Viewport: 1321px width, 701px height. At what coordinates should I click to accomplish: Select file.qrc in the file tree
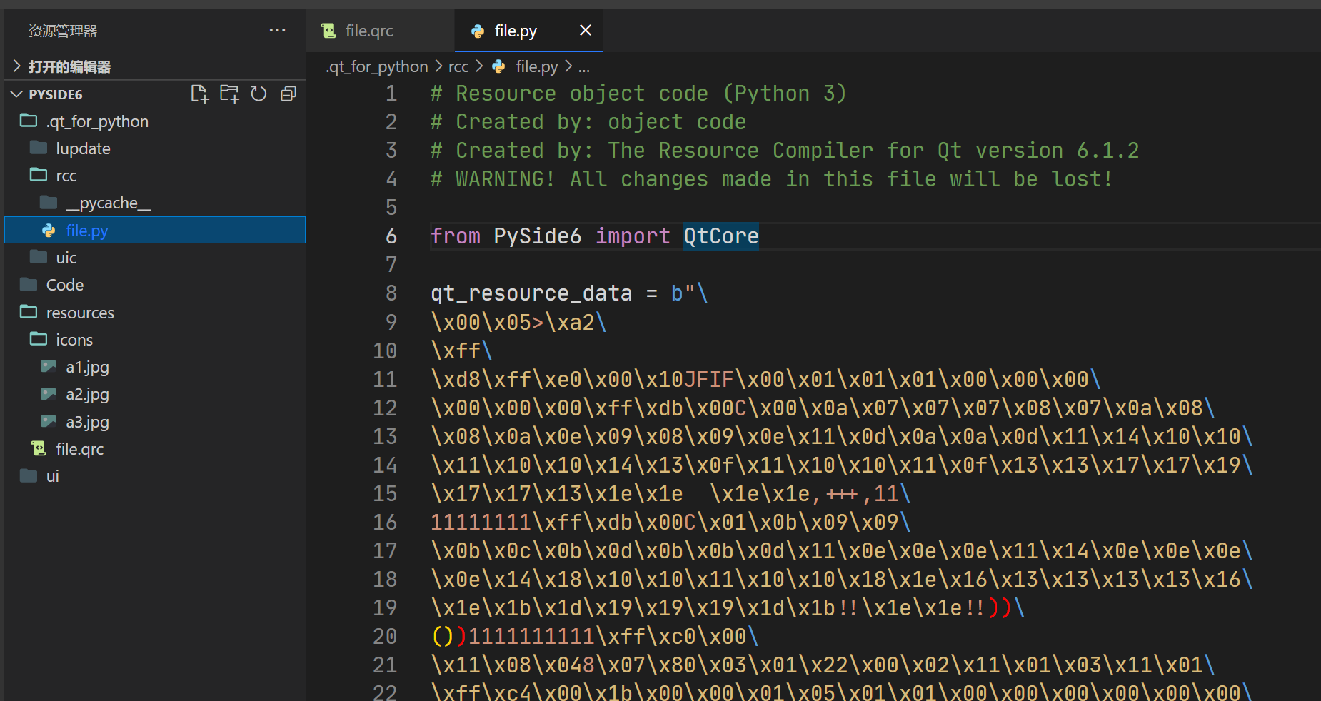[81, 448]
